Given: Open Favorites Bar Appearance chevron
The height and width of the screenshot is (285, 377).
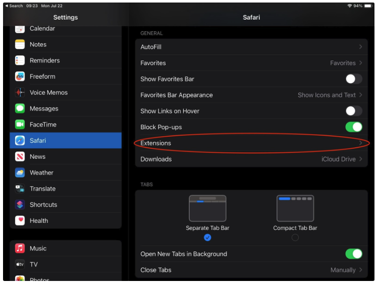Looking at the screenshot, I should click(360, 95).
